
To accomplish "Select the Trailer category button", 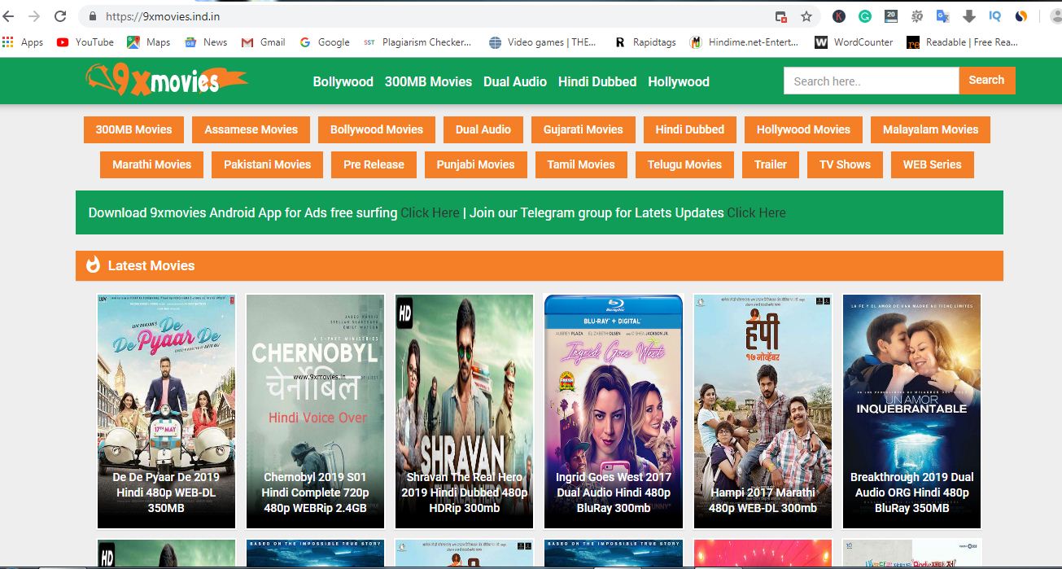I will 771,164.
